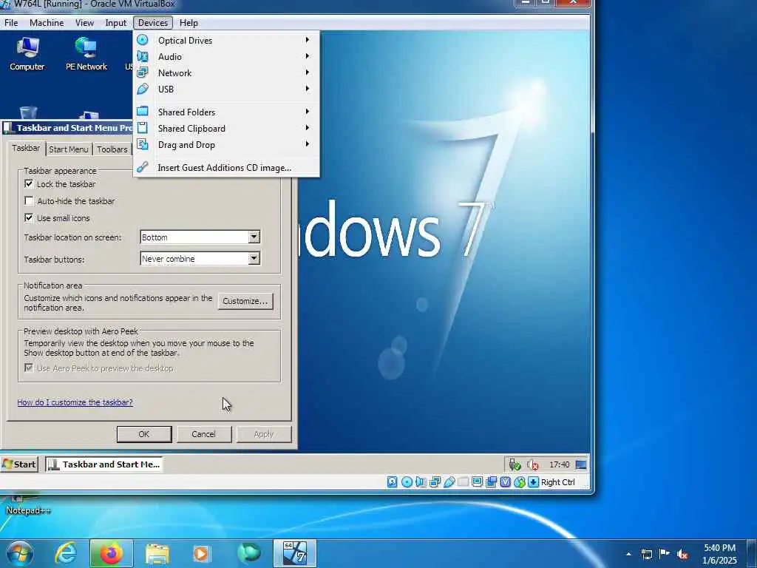Click the green globe app on host taskbar
This screenshot has height=568, width=757.
(x=248, y=553)
